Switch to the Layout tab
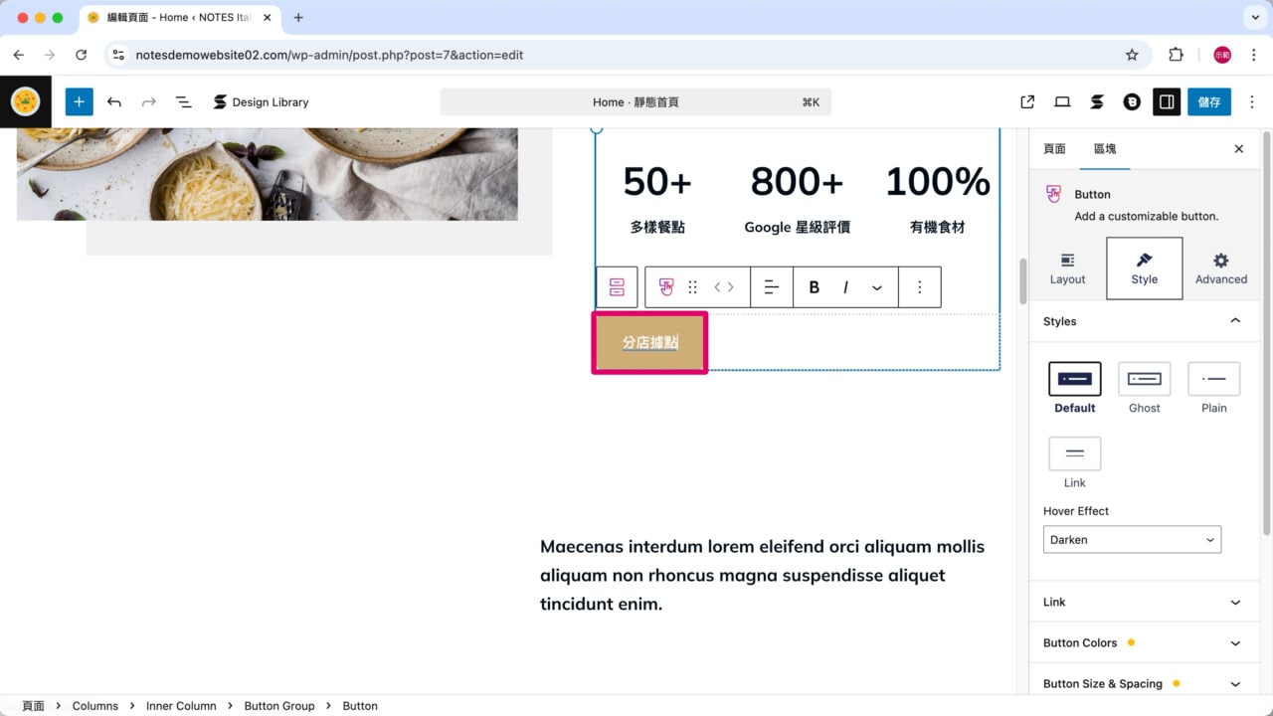Image resolution: width=1273 pixels, height=716 pixels. [1067, 268]
